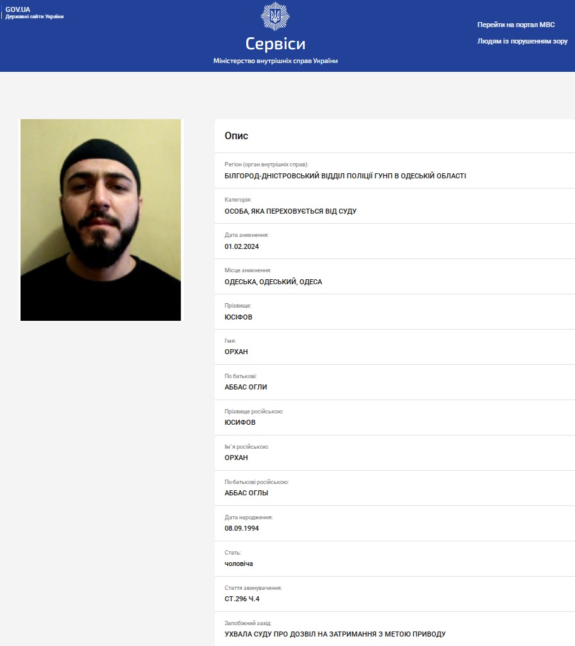575x646 pixels.
Task: Click the first name value under 'Ім'я'
Action: [236, 352]
